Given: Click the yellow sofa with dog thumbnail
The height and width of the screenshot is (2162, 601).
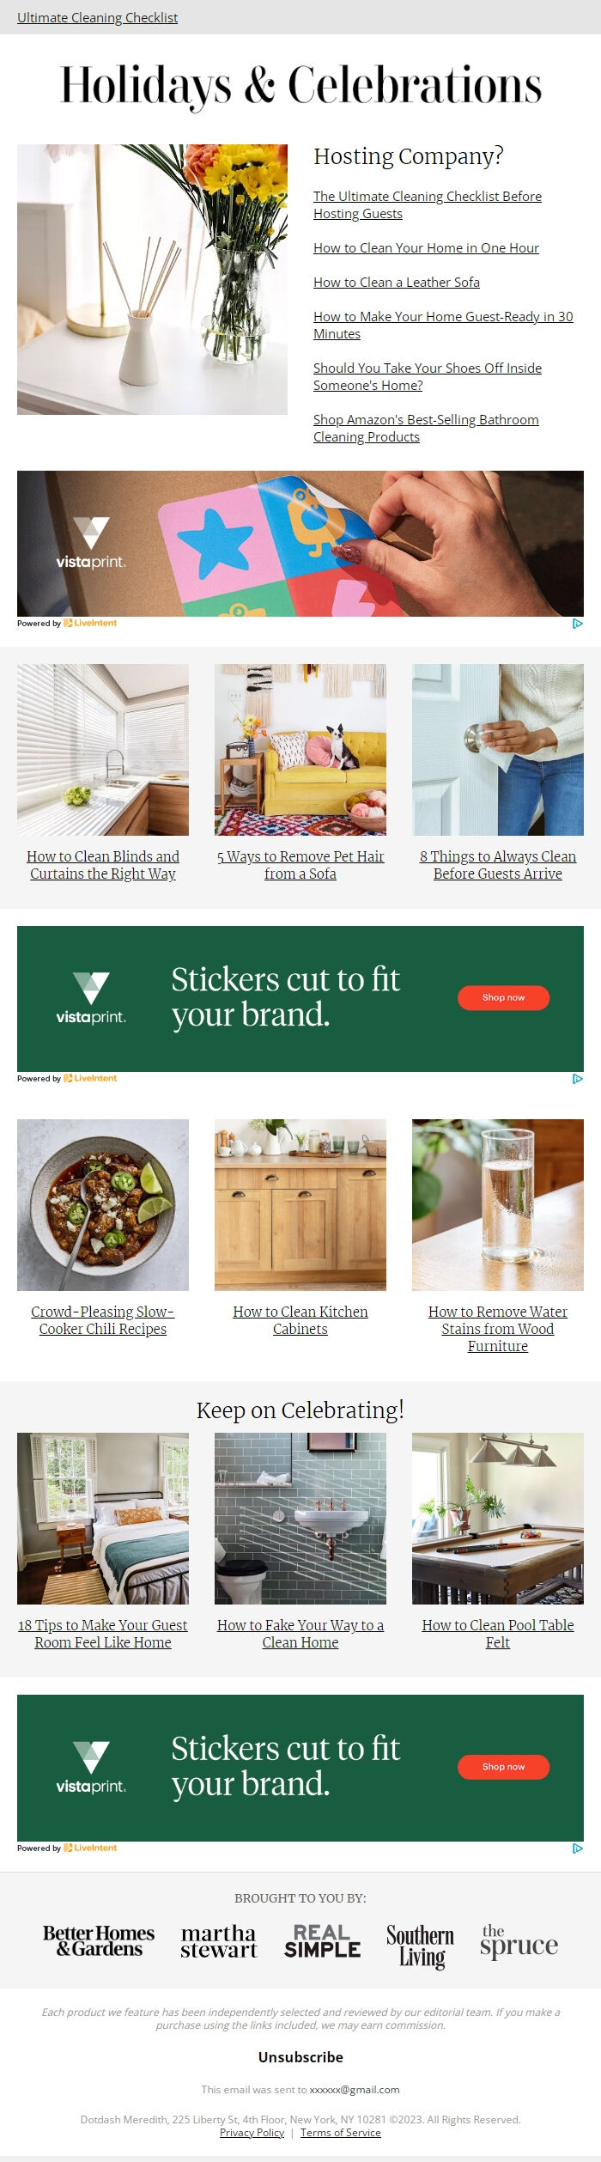Looking at the screenshot, I should (300, 749).
